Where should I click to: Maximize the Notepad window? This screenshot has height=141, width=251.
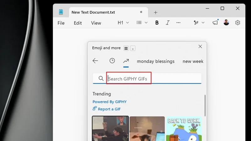[222, 8]
